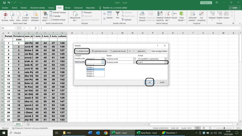This screenshot has width=242, height=136.
Task: Click Z tabulky in the ribbon
Action: tap(55, 16)
